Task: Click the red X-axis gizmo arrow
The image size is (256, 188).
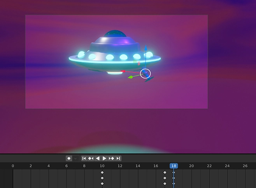Action: pyautogui.click(x=123, y=71)
